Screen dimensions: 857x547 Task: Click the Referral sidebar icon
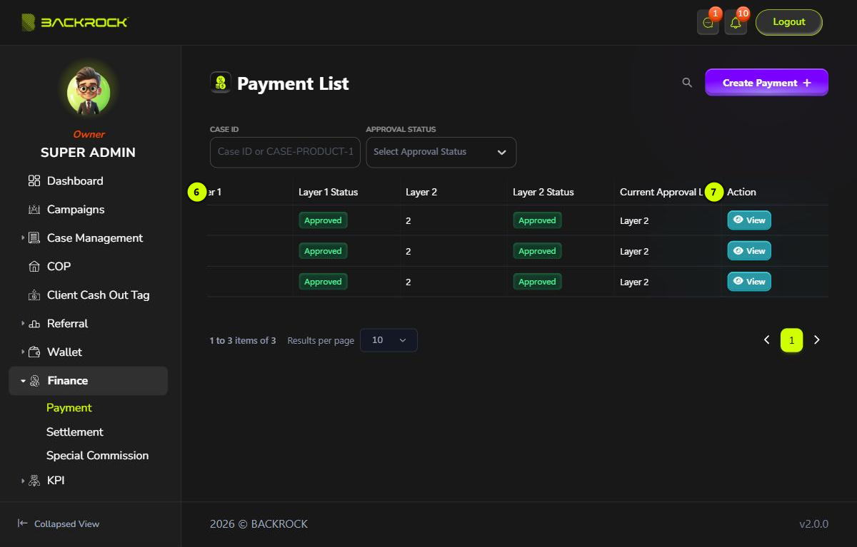tap(34, 324)
